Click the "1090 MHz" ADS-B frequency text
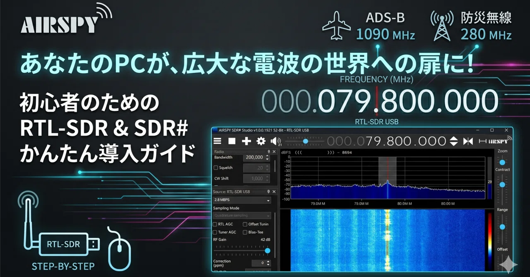 (385, 35)
